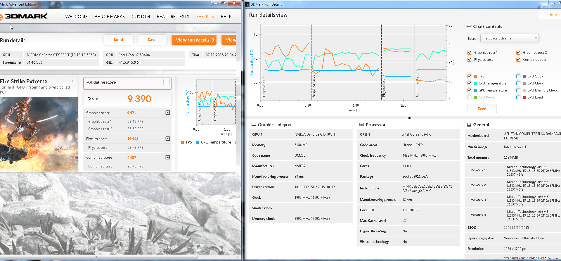Click the General section laptop icon

coord(469,125)
